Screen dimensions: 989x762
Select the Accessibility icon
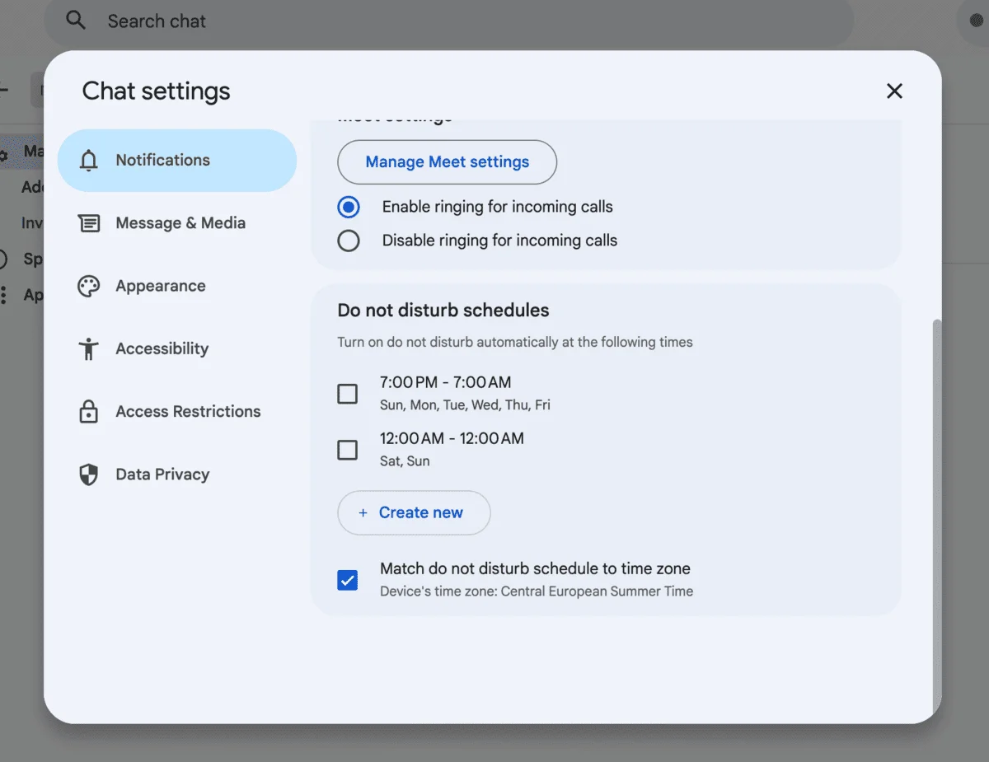[89, 348]
